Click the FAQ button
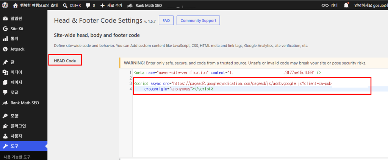The width and height of the screenshot is (388, 160). (x=166, y=20)
